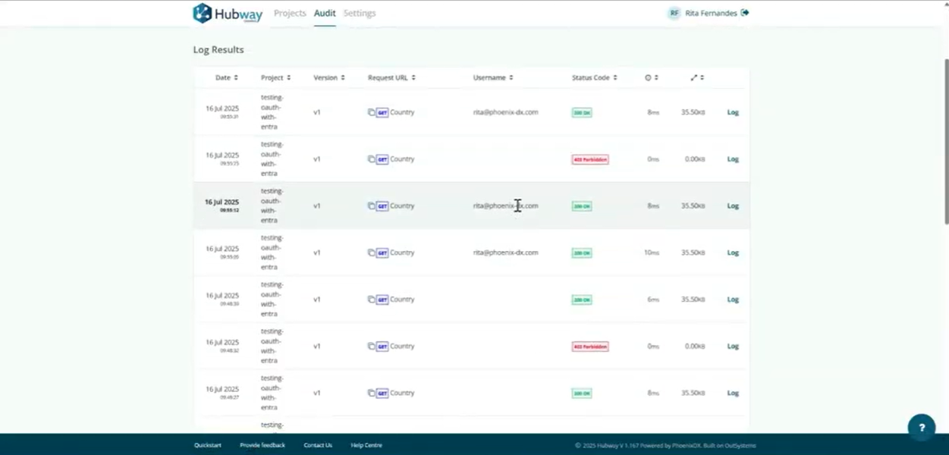
Task: Click the copy icon in the highlighted row
Action: [372, 206]
